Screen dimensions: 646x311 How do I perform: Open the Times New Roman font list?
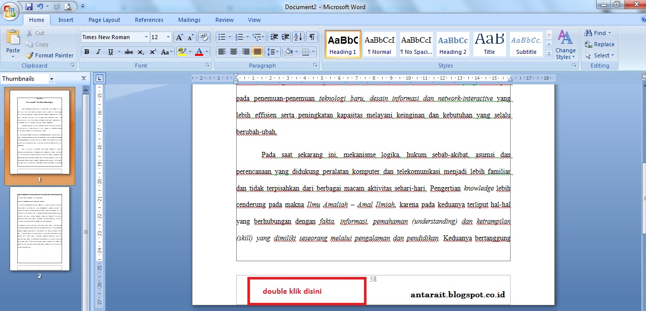tap(147, 37)
